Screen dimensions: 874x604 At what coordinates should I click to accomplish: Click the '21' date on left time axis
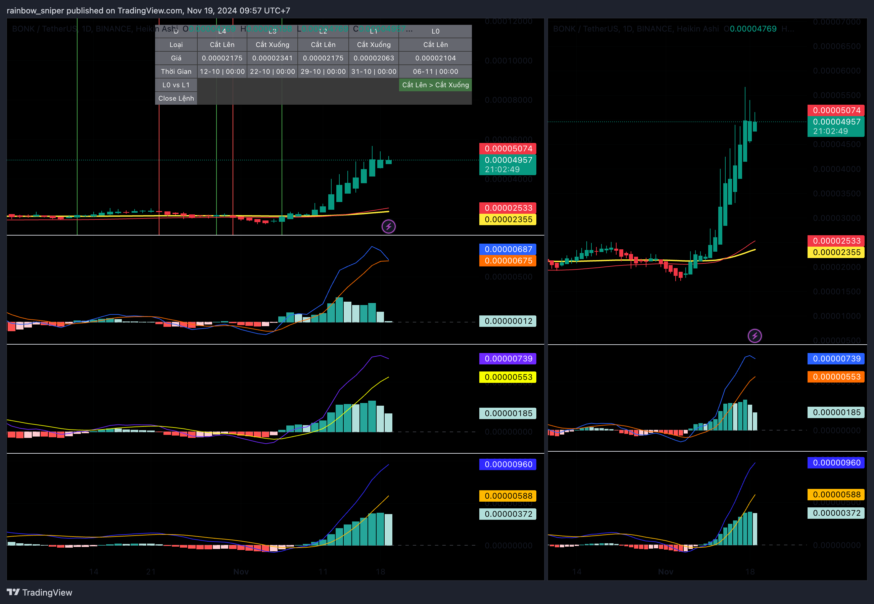(x=151, y=571)
